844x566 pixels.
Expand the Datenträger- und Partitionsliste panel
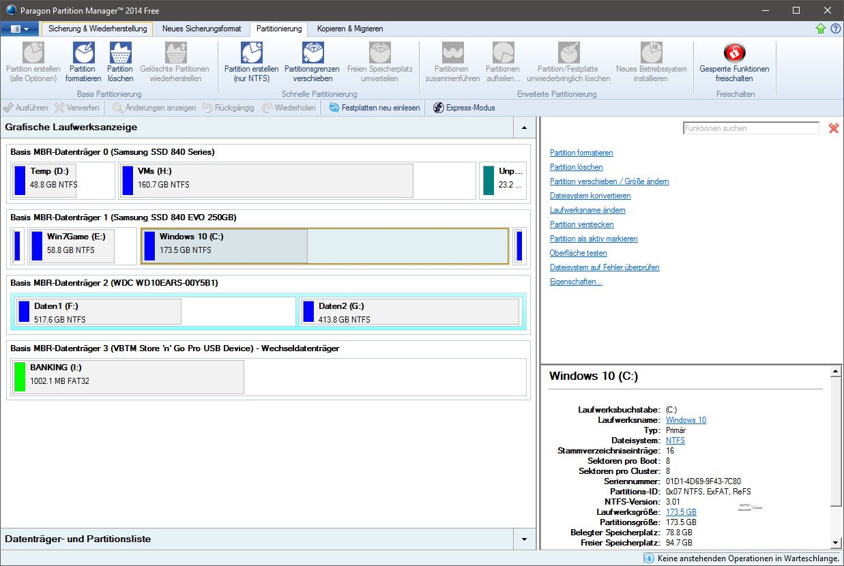click(524, 539)
